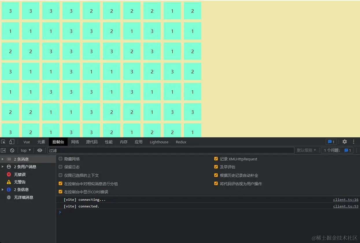Screen dimensions: 360x243
Task: Open the Redux panel tab
Action: click(181, 142)
